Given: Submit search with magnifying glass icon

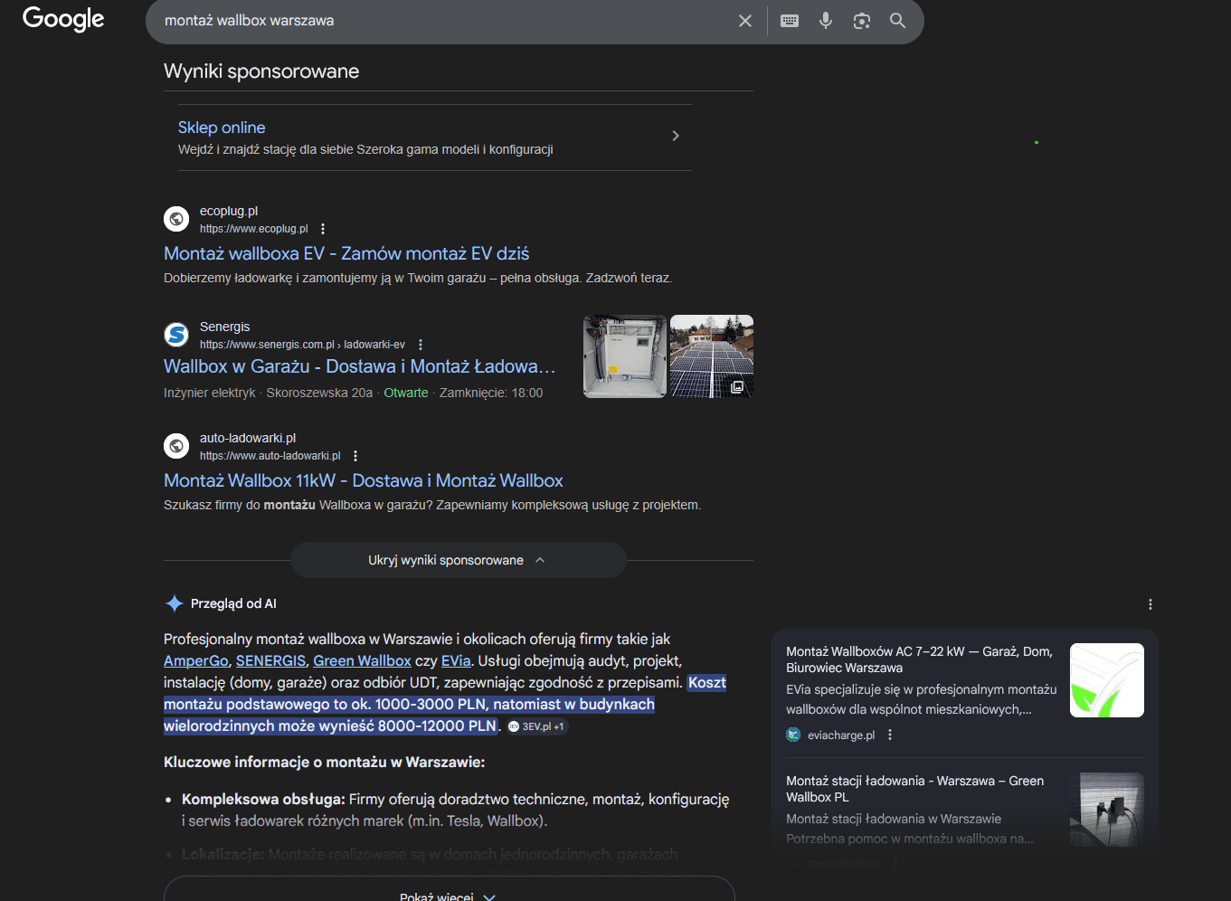Looking at the screenshot, I should [x=897, y=21].
